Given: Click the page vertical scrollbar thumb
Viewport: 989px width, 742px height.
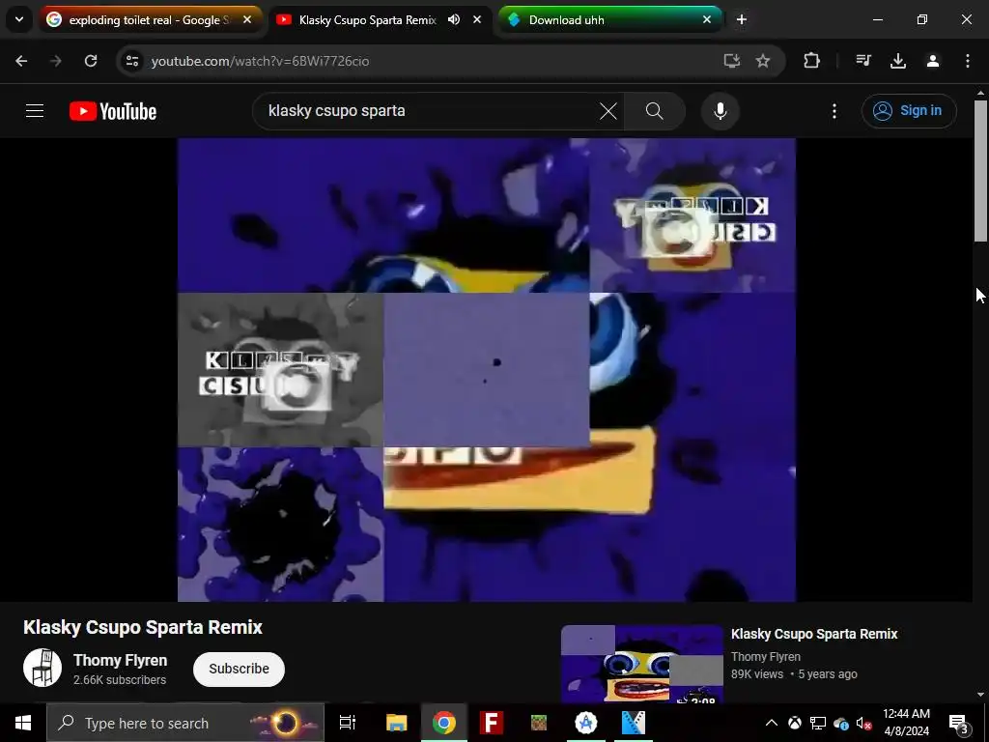Looking at the screenshot, I should click(x=980, y=170).
